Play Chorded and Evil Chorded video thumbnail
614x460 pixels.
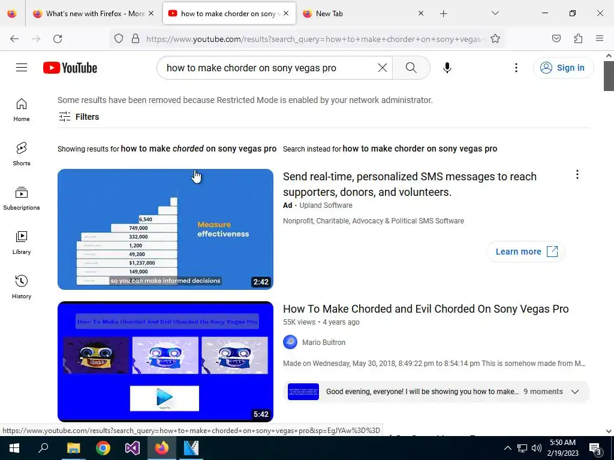(x=165, y=362)
